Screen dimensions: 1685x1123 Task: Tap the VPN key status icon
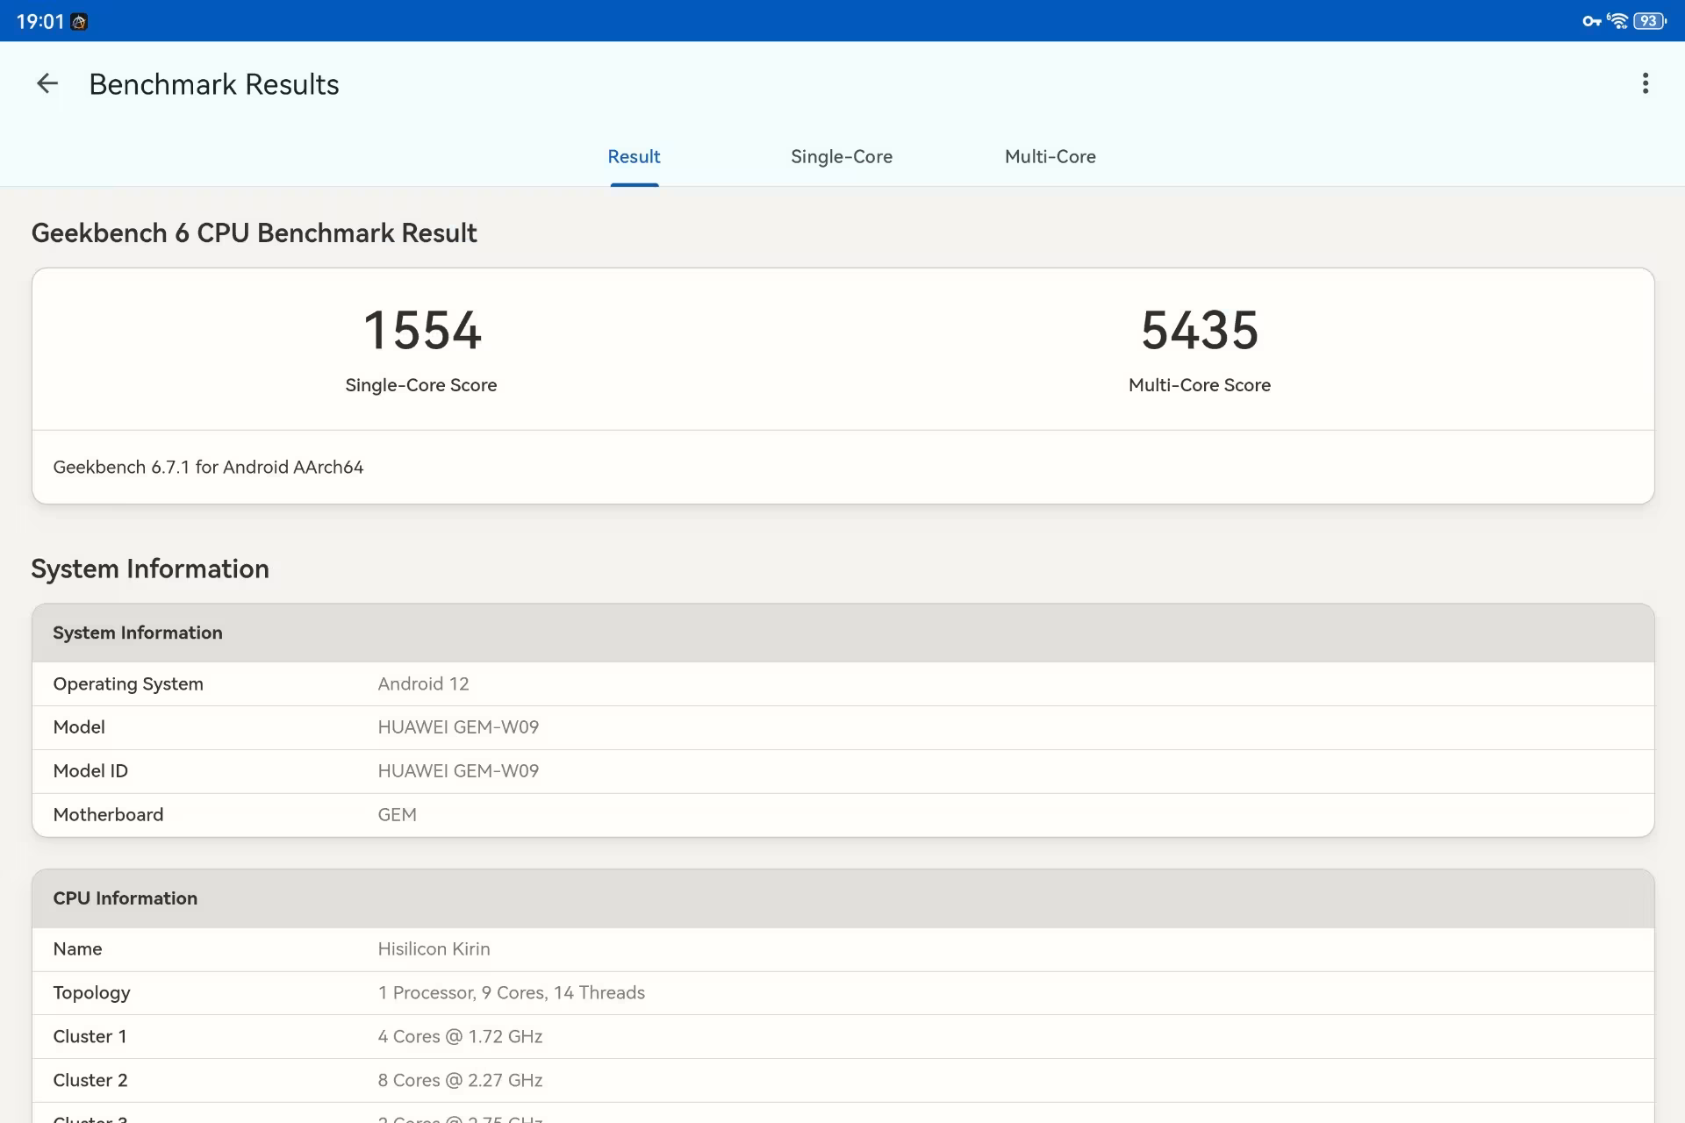[x=1592, y=21]
